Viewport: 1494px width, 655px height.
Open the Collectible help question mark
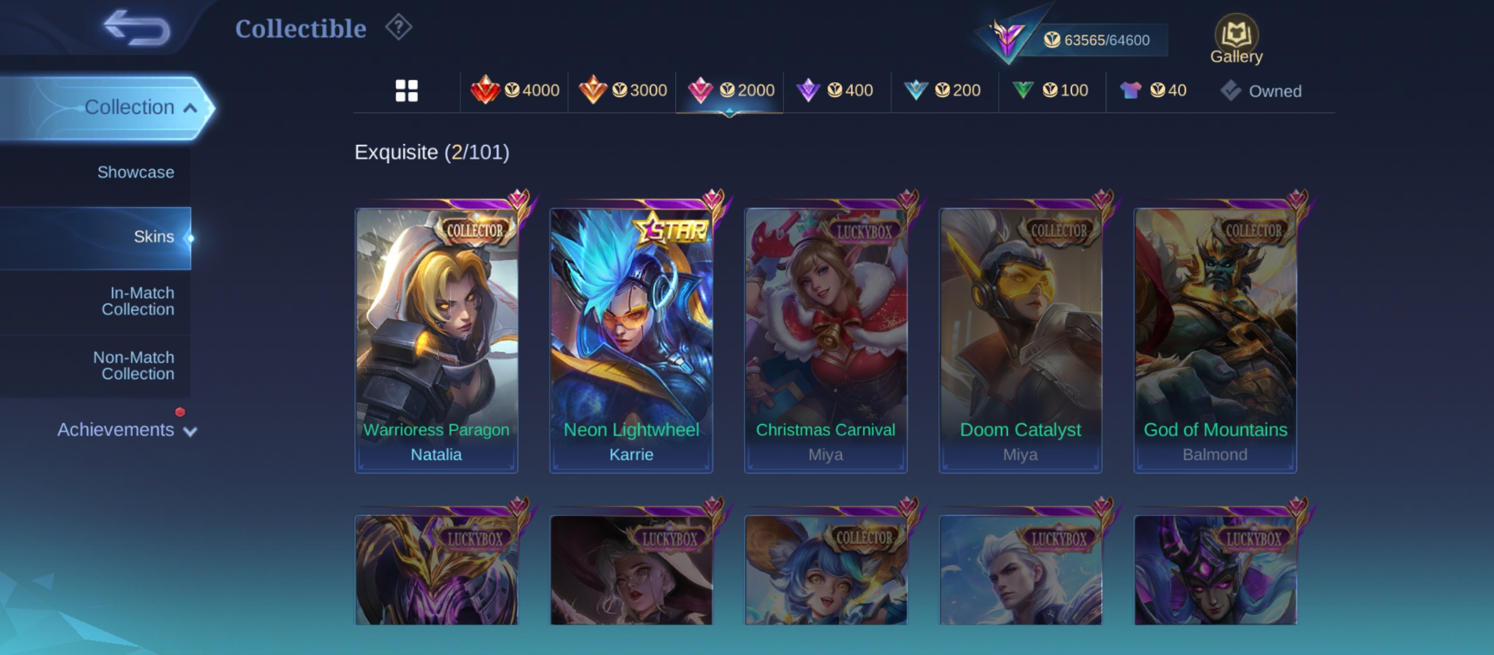[398, 27]
